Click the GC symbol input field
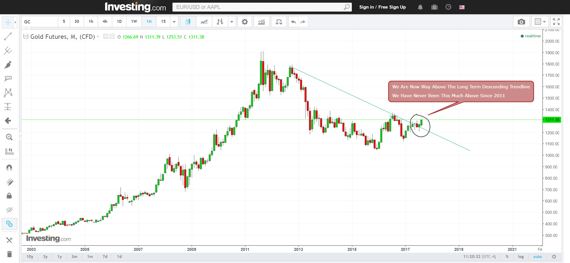The height and width of the screenshot is (263, 570). (x=40, y=22)
